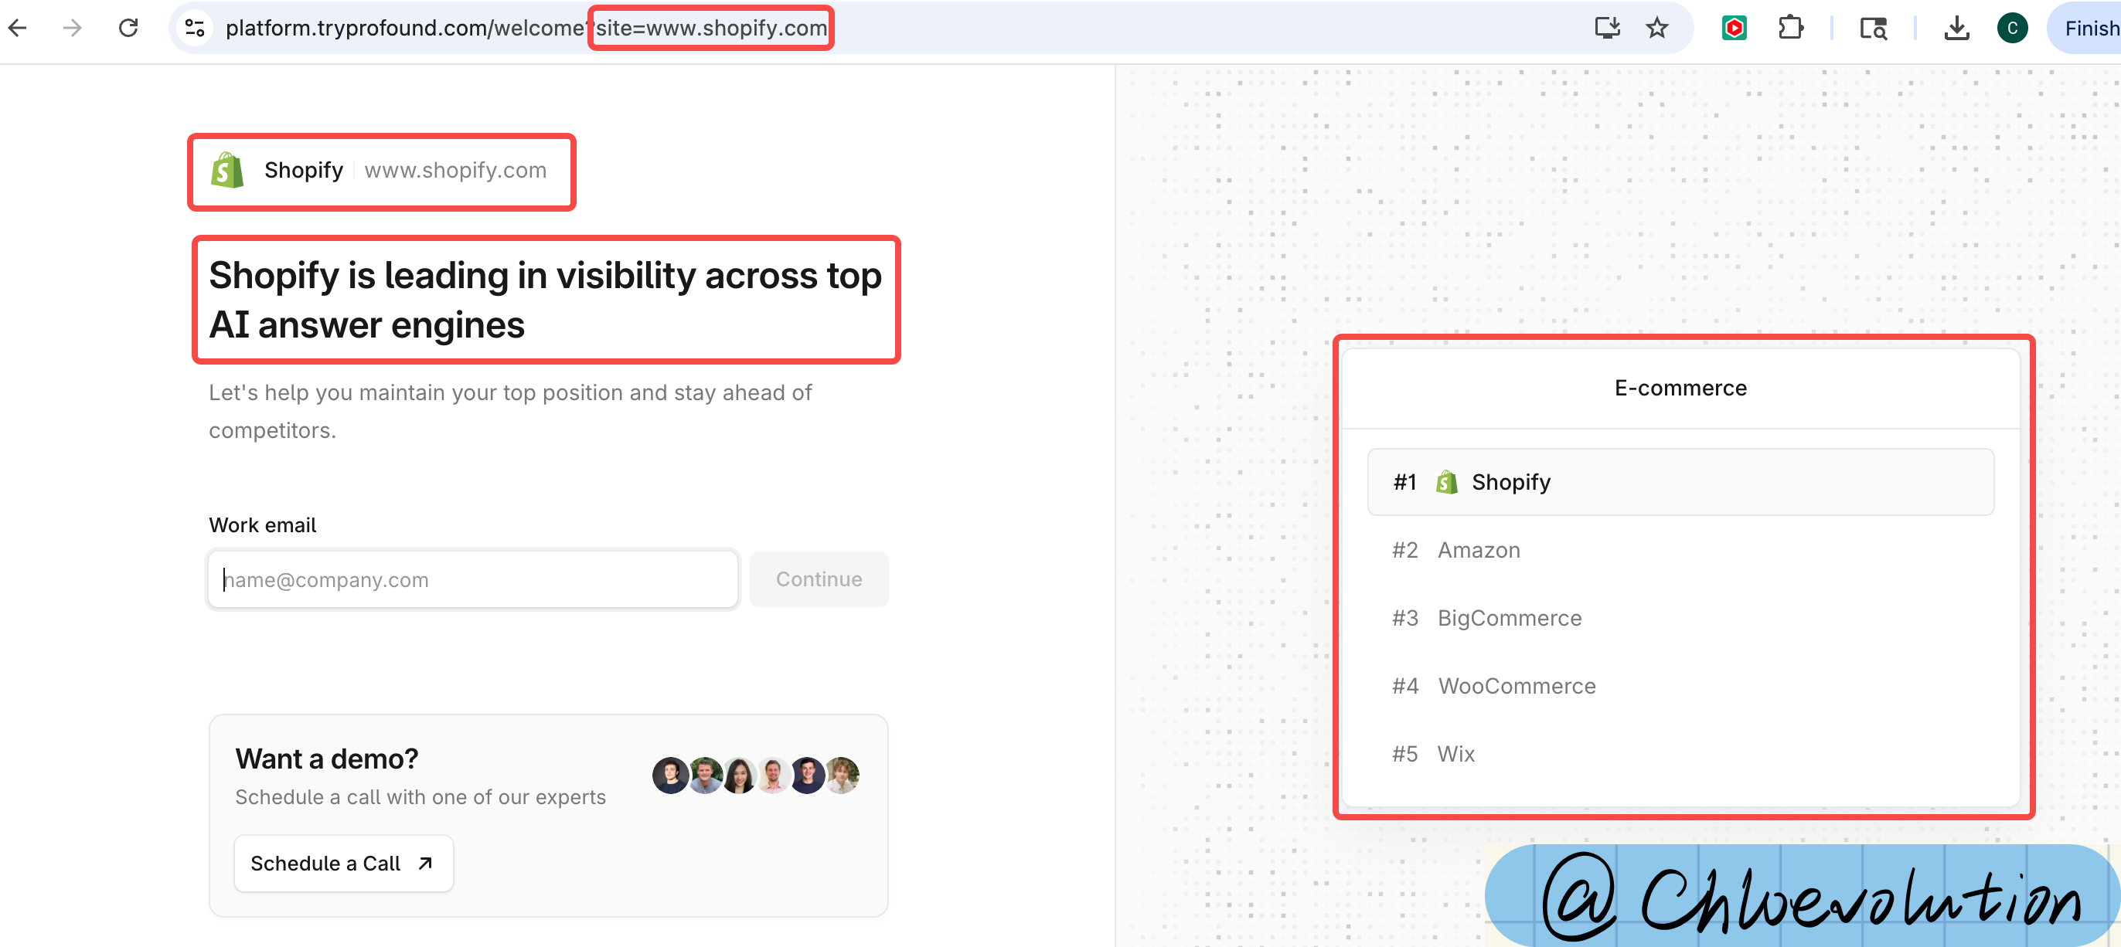Reload the page with refresh icon
Viewport: 2121px width, 947px height.
(128, 28)
